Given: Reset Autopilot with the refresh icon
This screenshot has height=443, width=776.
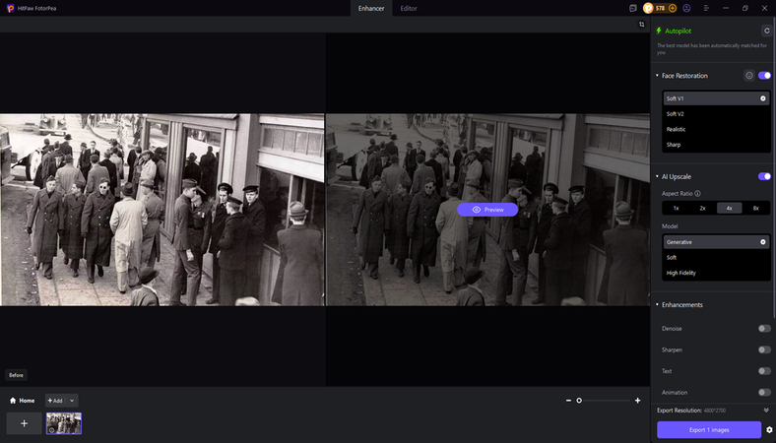Looking at the screenshot, I should point(766,31).
